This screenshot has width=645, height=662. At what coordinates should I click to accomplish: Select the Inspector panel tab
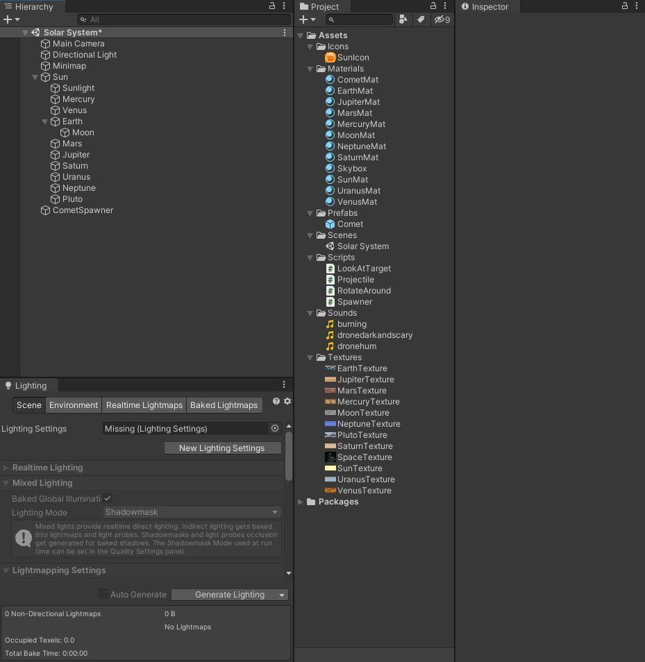coord(488,6)
